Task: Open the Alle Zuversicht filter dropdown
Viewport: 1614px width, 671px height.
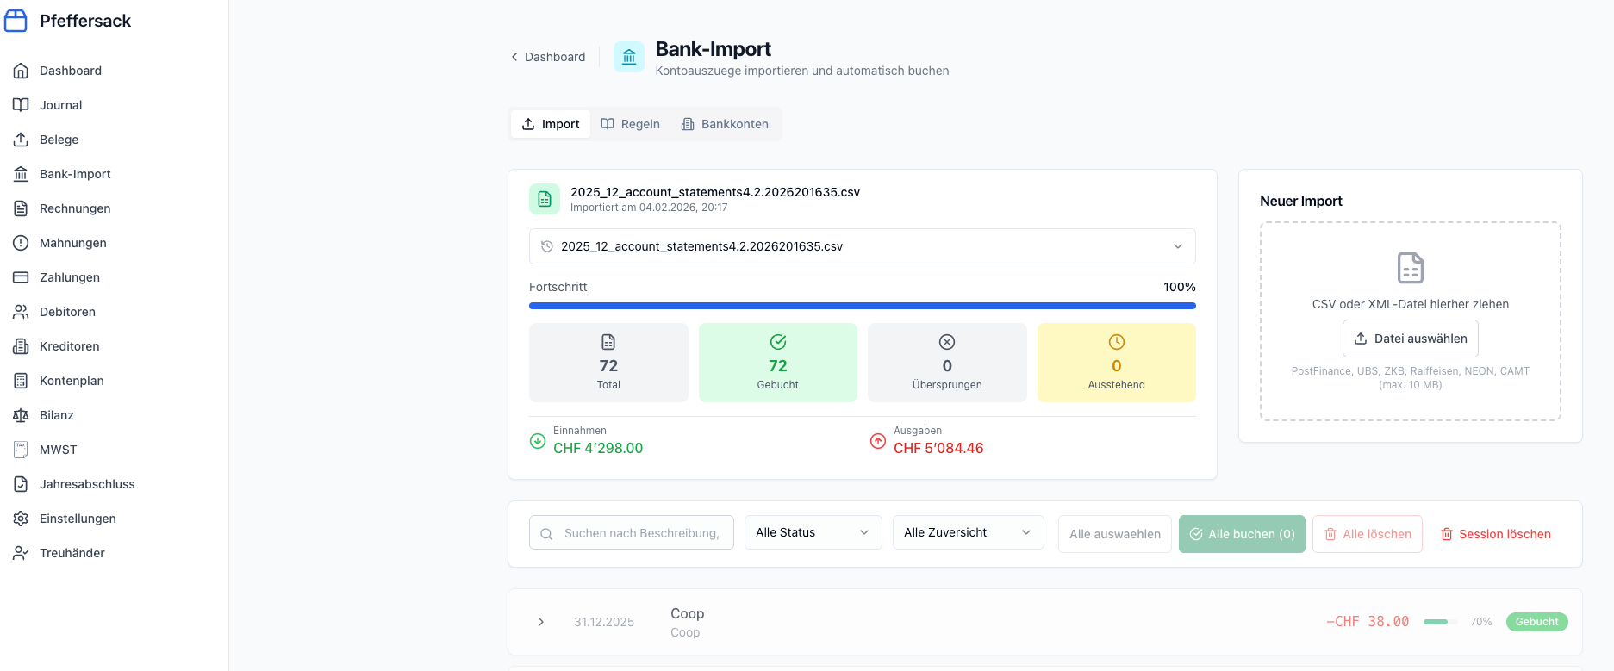Action: (x=968, y=532)
